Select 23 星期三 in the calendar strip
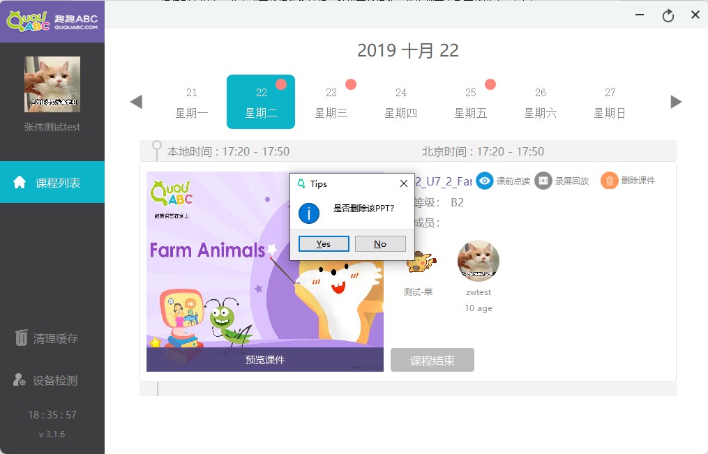This screenshot has height=454, width=708. [x=331, y=102]
